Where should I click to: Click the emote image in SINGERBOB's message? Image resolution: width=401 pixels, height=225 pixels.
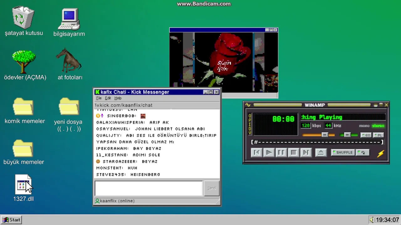coord(143,116)
